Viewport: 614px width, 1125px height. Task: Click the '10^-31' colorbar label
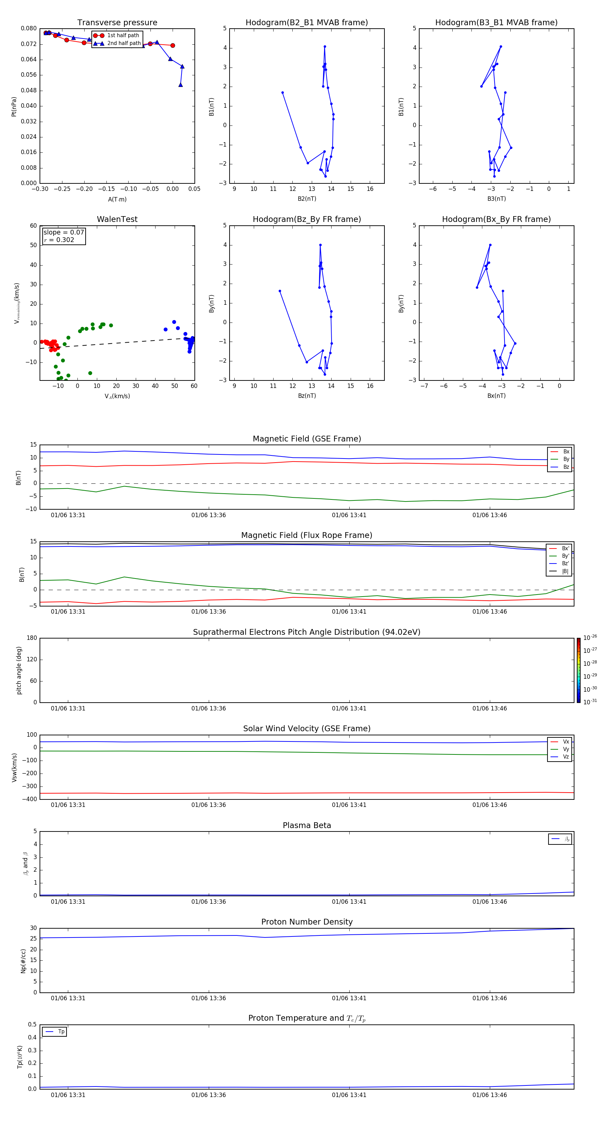590,702
